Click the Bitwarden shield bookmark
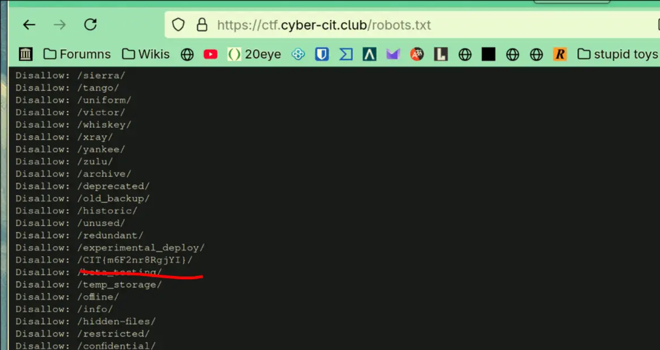The width and height of the screenshot is (660, 350). click(x=322, y=54)
